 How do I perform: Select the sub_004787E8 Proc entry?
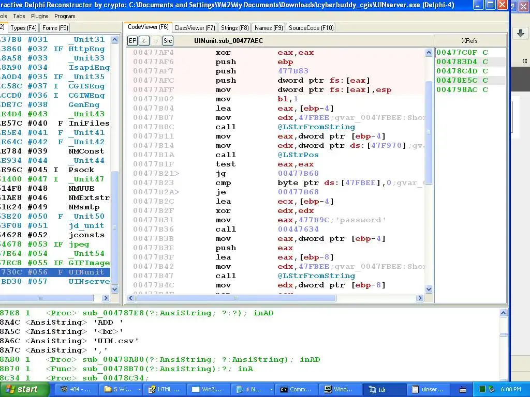tap(249, 313)
